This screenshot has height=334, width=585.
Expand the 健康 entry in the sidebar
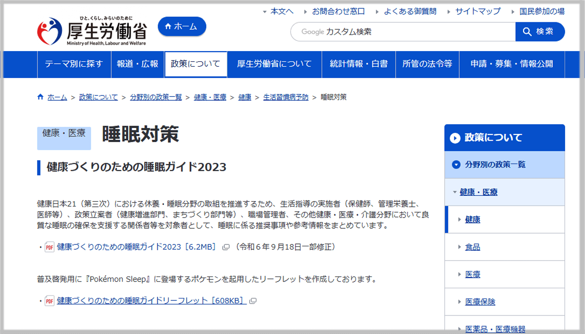point(473,220)
